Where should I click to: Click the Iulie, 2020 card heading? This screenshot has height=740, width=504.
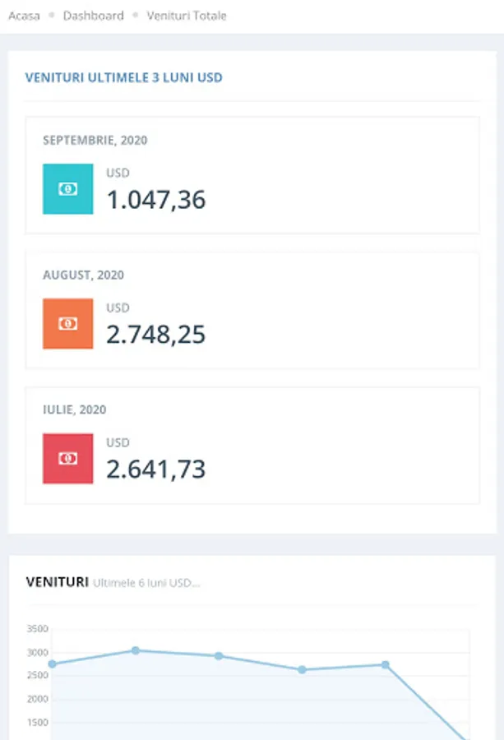[x=74, y=410]
